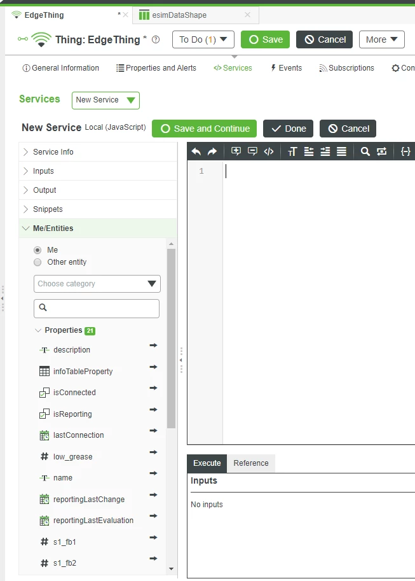This screenshot has height=581, width=415.
Task: Insert s1_fb2 property via its arrow
Action: (153, 558)
